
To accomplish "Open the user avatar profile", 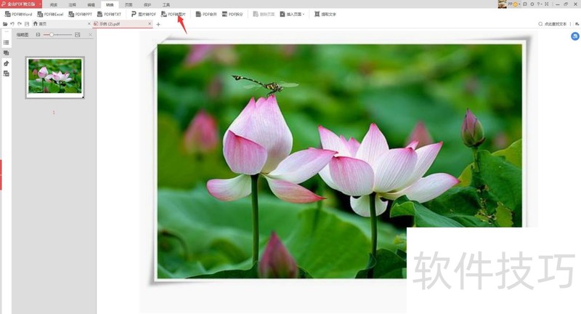I will tap(502, 4).
